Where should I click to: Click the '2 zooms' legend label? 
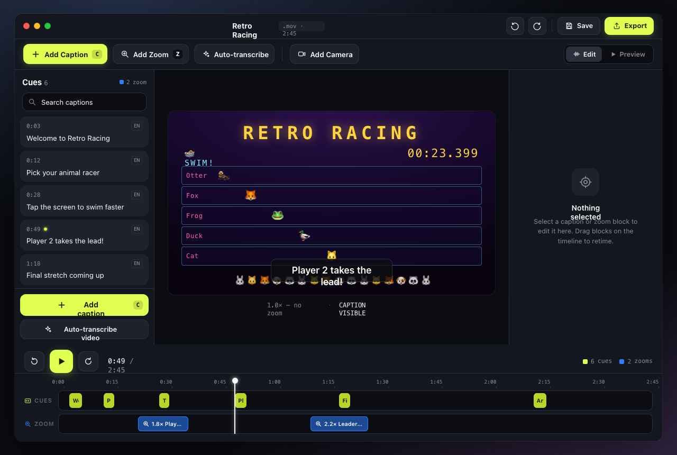pyautogui.click(x=636, y=361)
